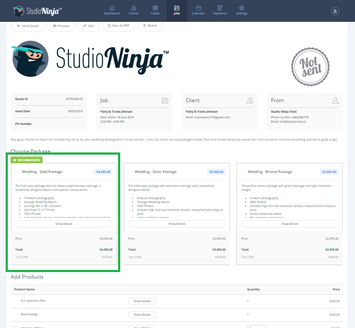Click the 700+ Photos bullet

pos(33,214)
